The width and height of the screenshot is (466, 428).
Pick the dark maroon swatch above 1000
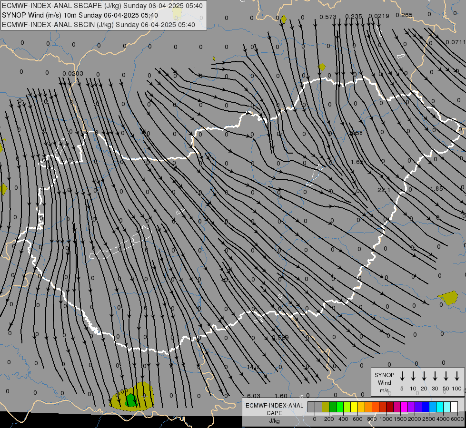tap(390, 407)
